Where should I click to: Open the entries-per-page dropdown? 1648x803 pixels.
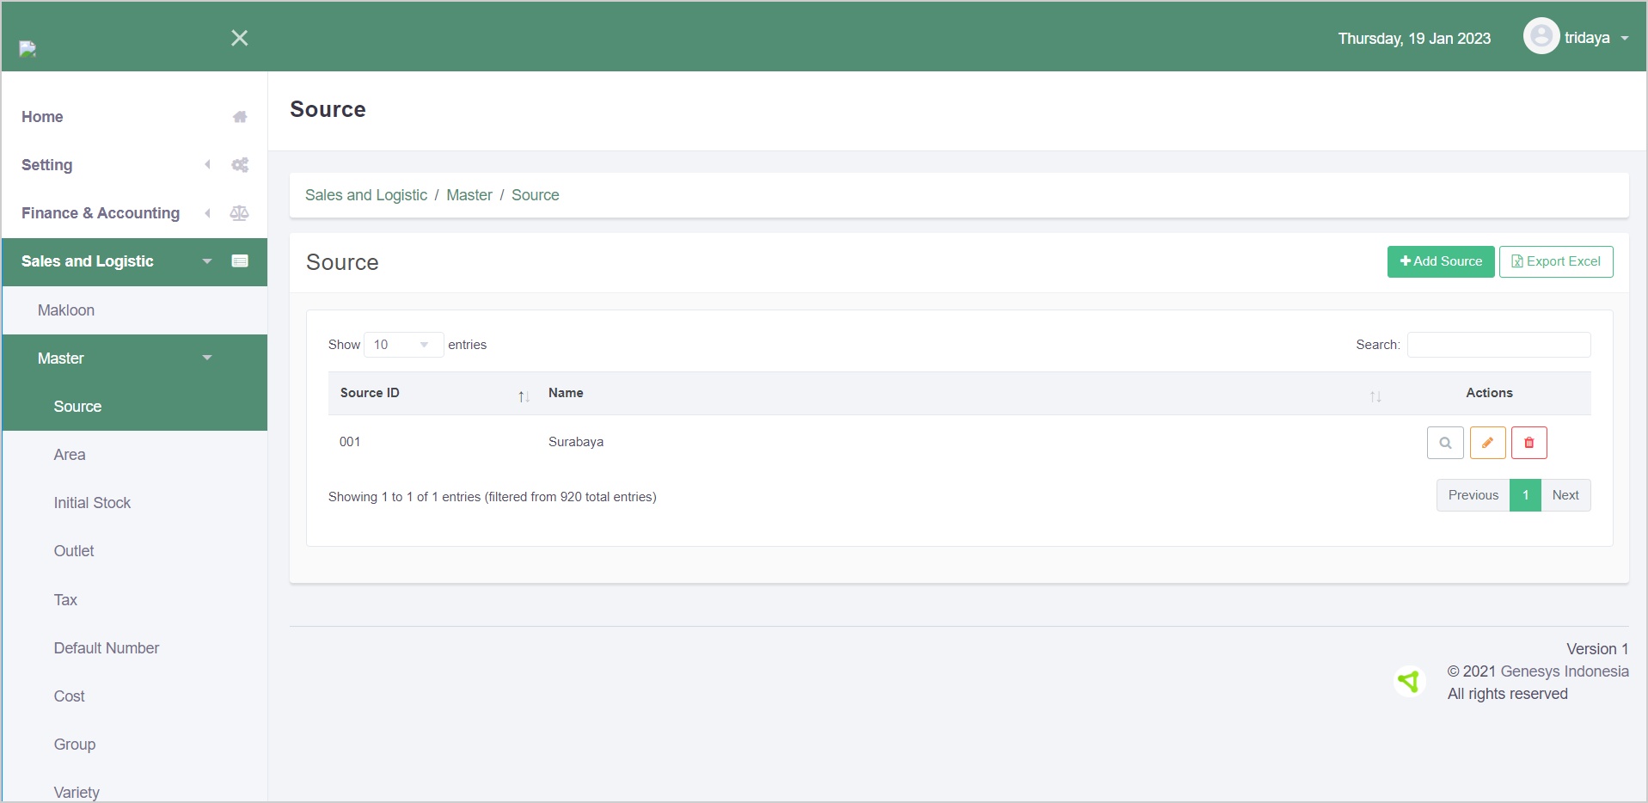click(x=402, y=345)
